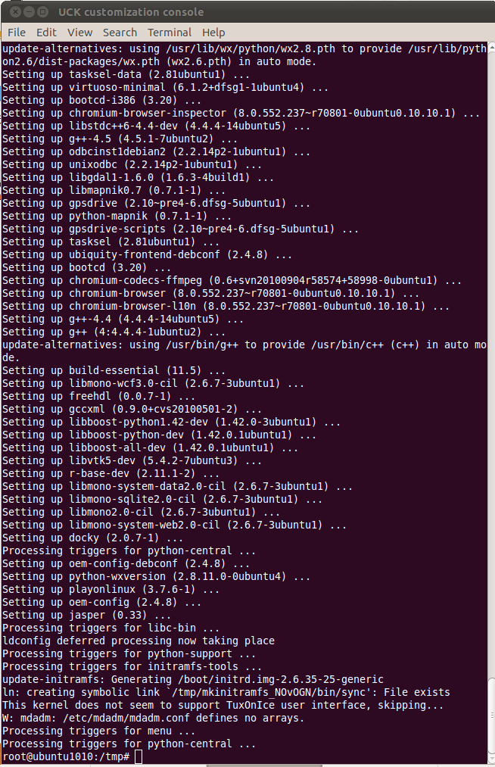Click the window title 'UCK customization console'
This screenshot has width=495, height=767.
[131, 12]
